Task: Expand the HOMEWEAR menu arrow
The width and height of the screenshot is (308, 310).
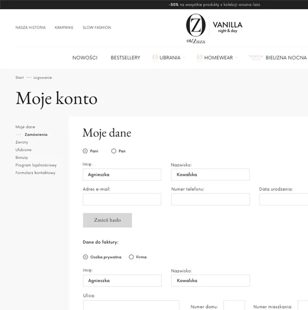Action: coord(236,58)
